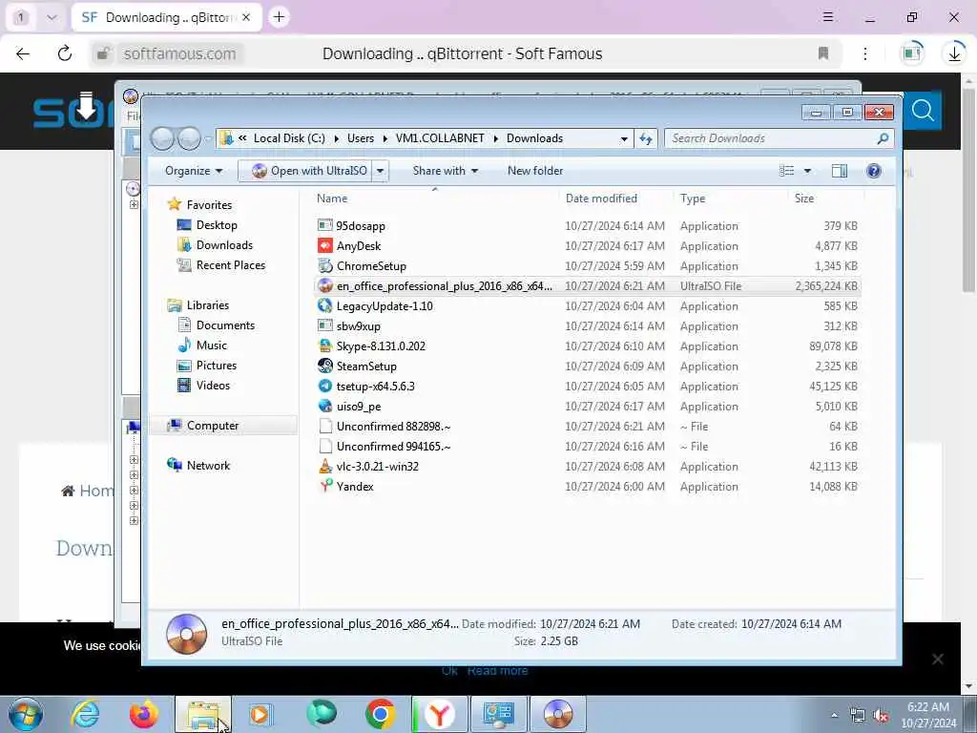Select the uiso9_pe file
The height and width of the screenshot is (733, 977).
coord(587,407)
